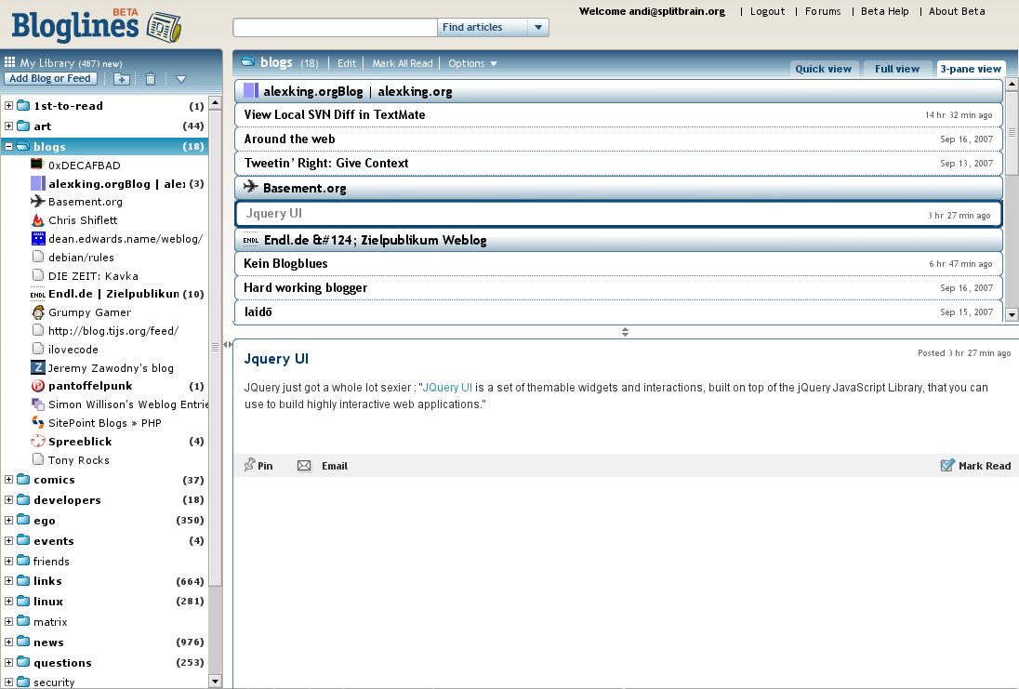This screenshot has height=689, width=1019.
Task: Click the Tony Rocks page icon
Action: coord(38,459)
